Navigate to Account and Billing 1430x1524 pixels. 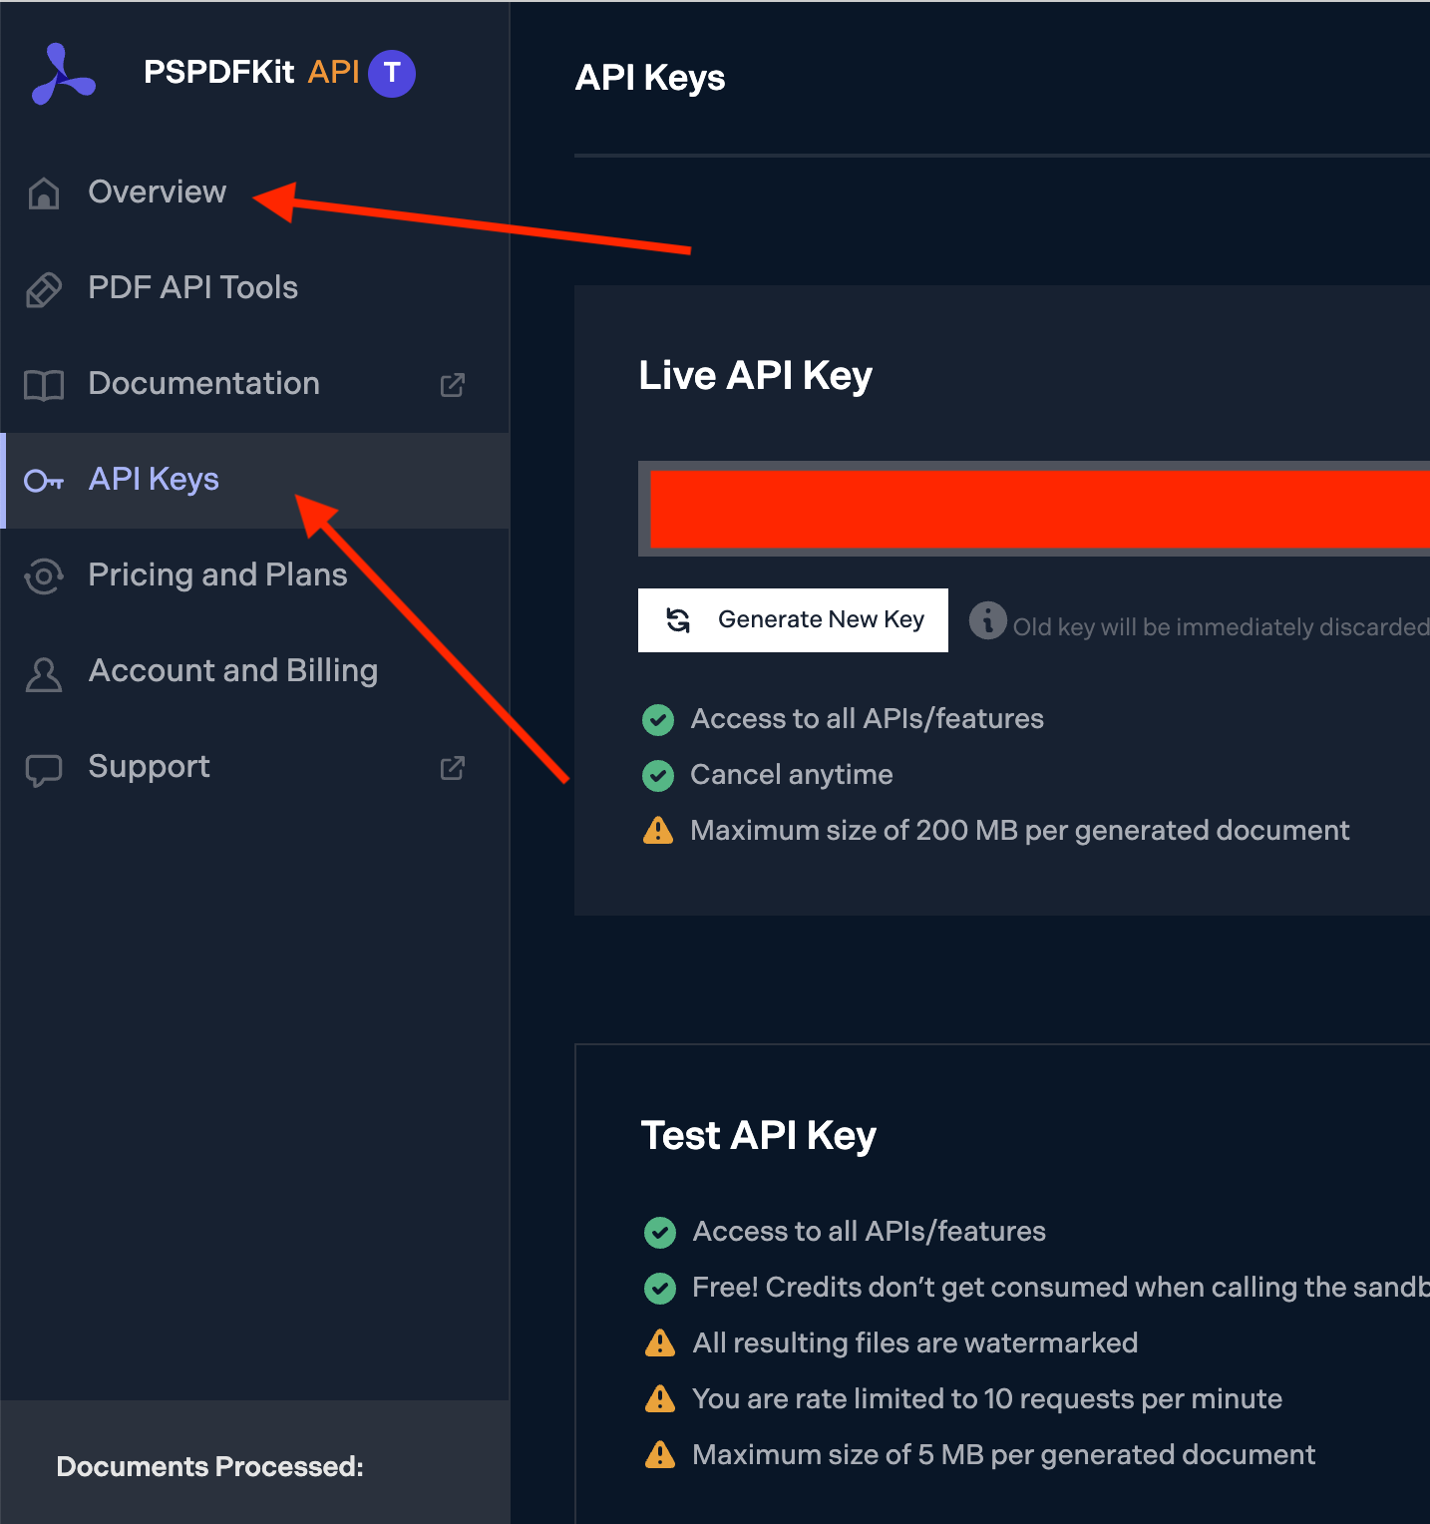[x=232, y=670]
